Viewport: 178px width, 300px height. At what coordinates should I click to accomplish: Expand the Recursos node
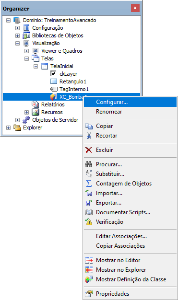tap(27, 112)
